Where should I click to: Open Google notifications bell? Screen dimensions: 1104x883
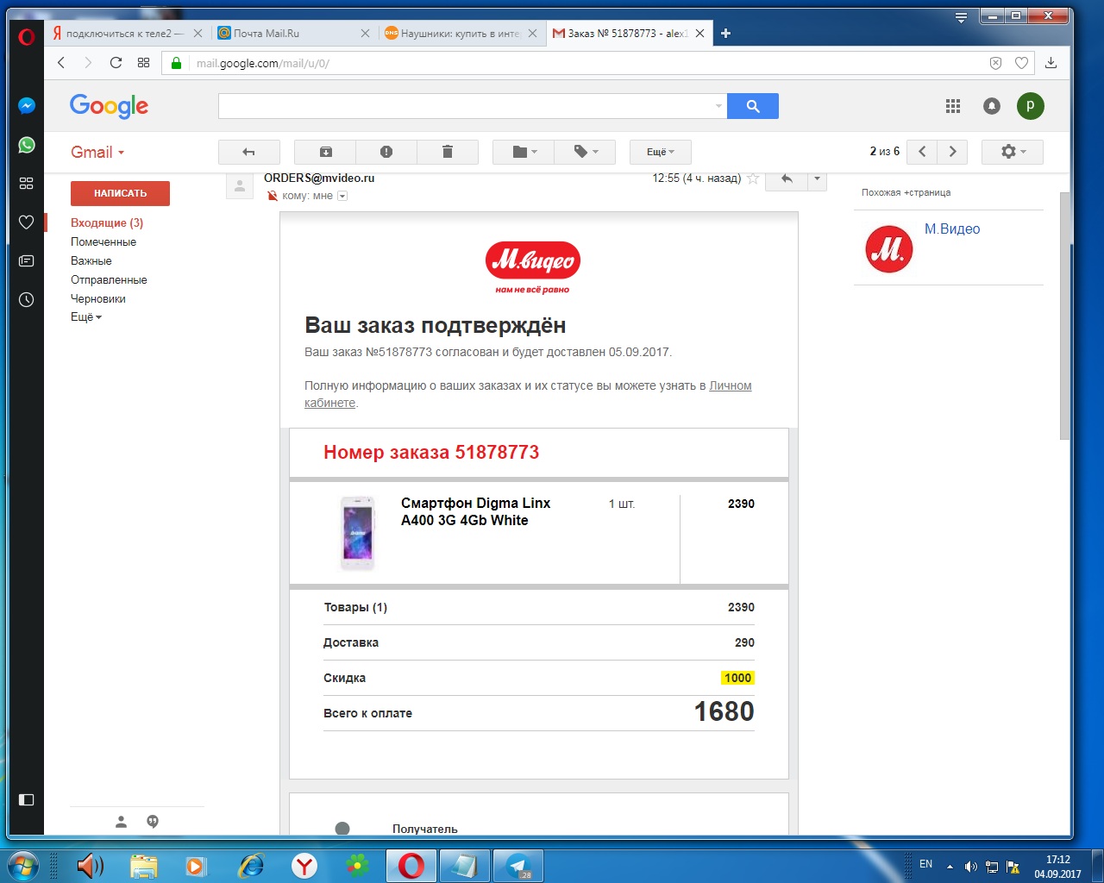(992, 106)
